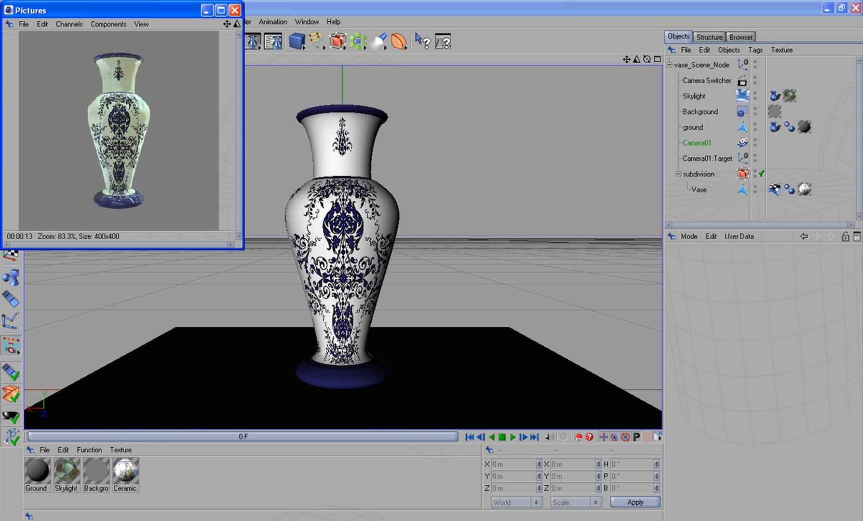Collapse the subdivision tree node

point(678,174)
